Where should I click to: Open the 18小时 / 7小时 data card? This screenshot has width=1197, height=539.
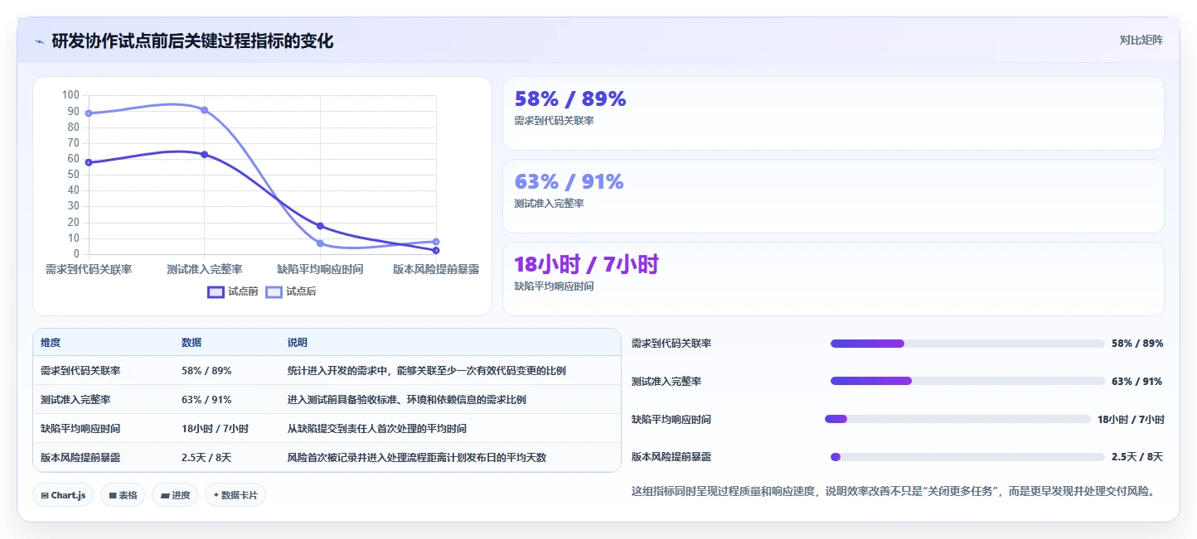point(833,279)
